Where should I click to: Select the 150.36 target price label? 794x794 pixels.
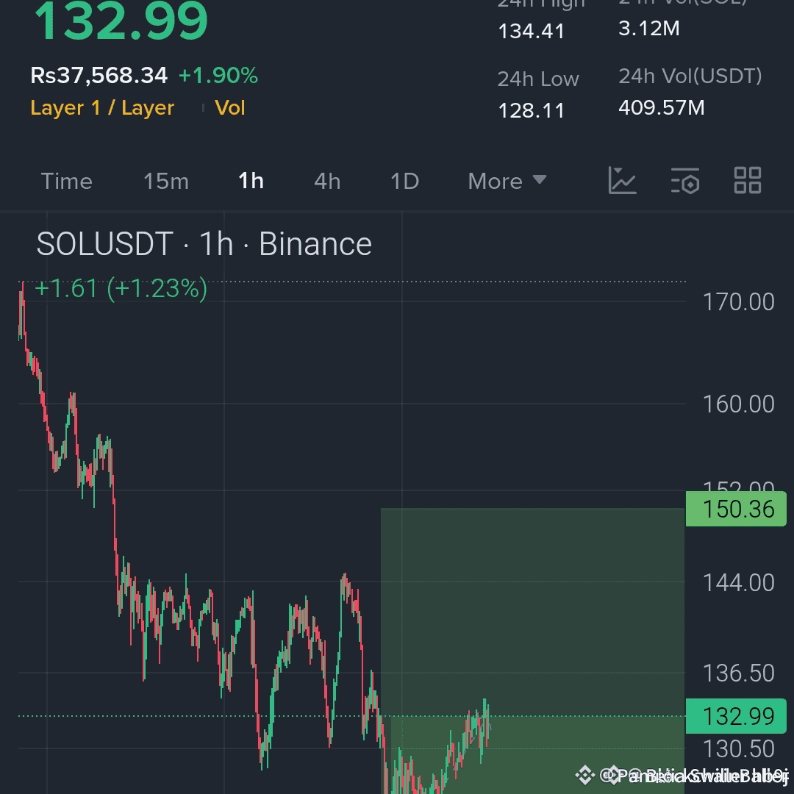736,509
